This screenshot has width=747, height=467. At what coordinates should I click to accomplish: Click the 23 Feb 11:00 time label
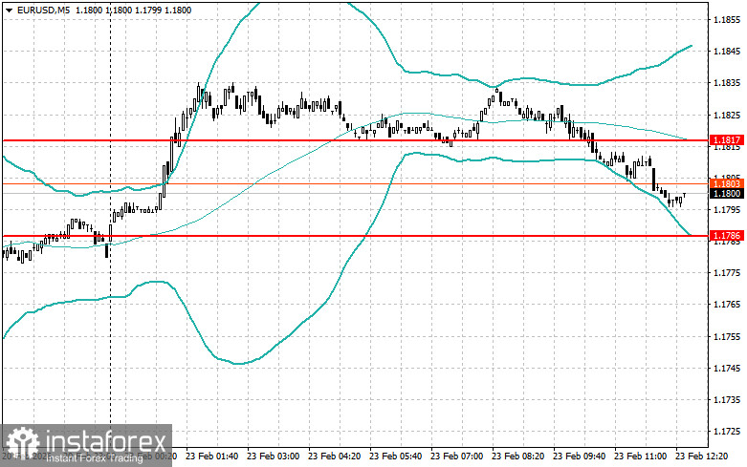(640, 456)
